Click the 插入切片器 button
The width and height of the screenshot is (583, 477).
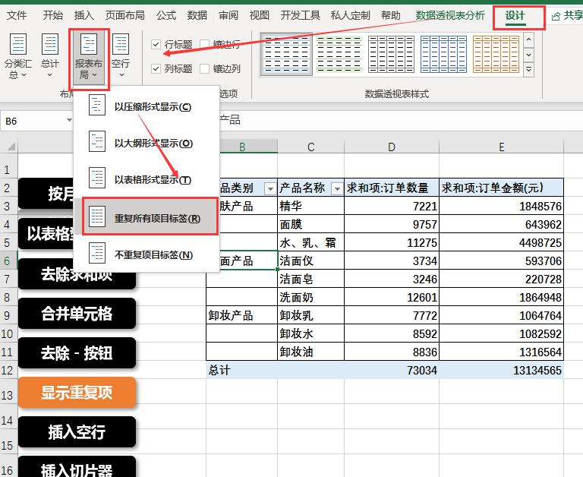click(77, 467)
